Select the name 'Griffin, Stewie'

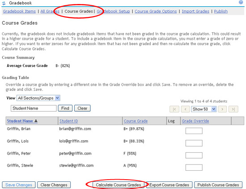click(20, 165)
